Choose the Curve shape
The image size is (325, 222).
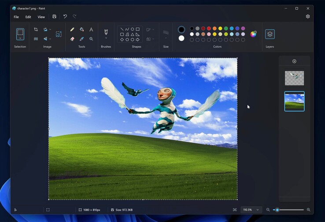(127, 29)
